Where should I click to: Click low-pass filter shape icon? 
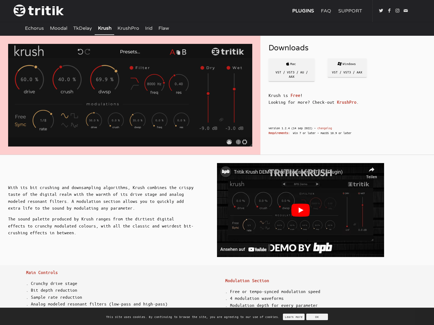coord(135,80)
